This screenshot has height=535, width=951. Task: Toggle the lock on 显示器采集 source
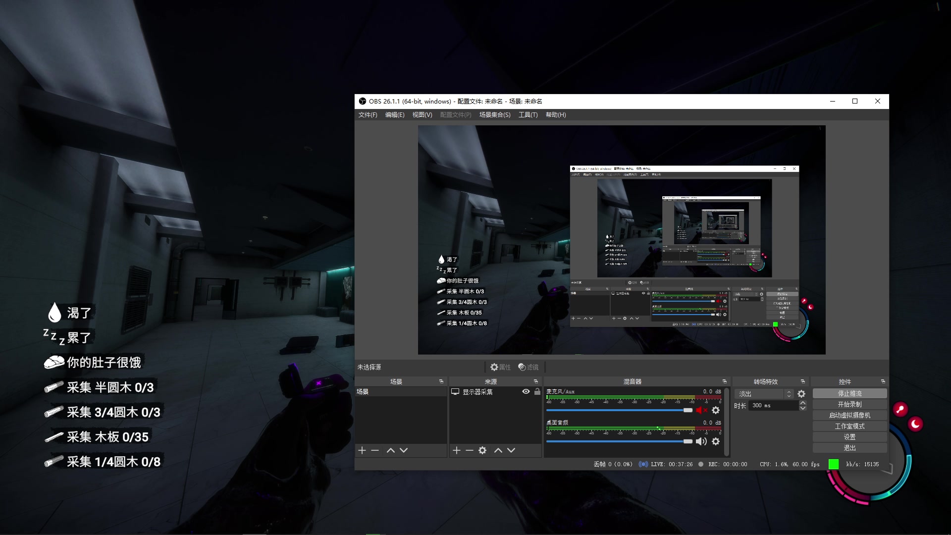(x=537, y=391)
